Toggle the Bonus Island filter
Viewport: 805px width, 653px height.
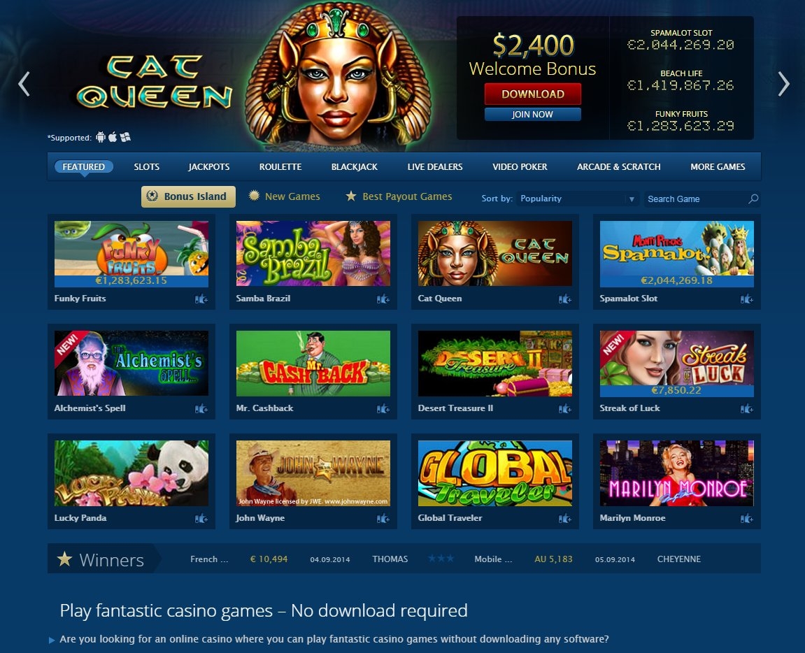tap(188, 196)
